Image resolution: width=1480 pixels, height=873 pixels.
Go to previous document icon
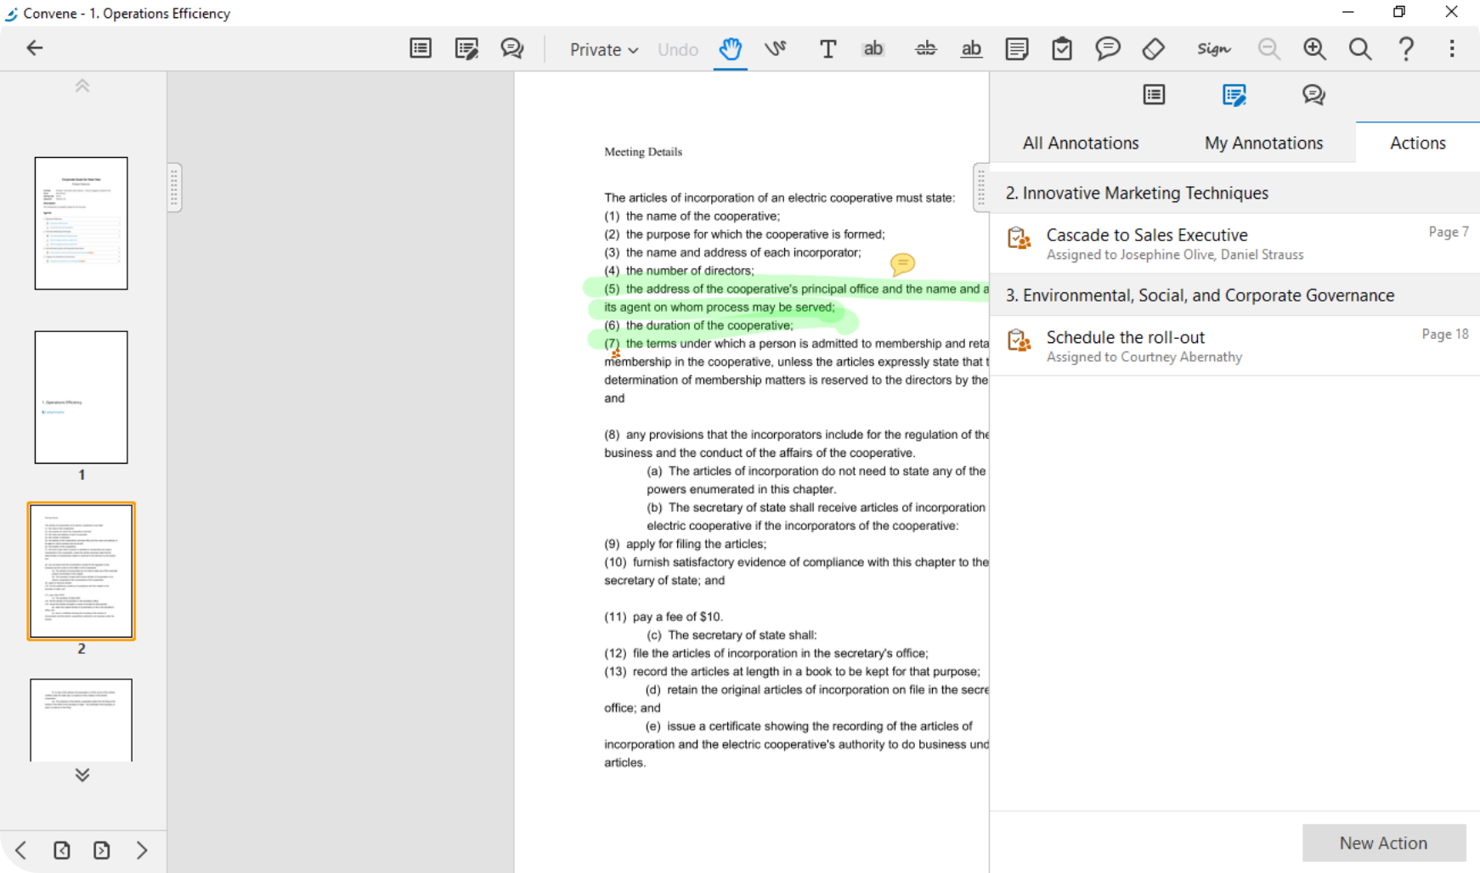point(62,850)
